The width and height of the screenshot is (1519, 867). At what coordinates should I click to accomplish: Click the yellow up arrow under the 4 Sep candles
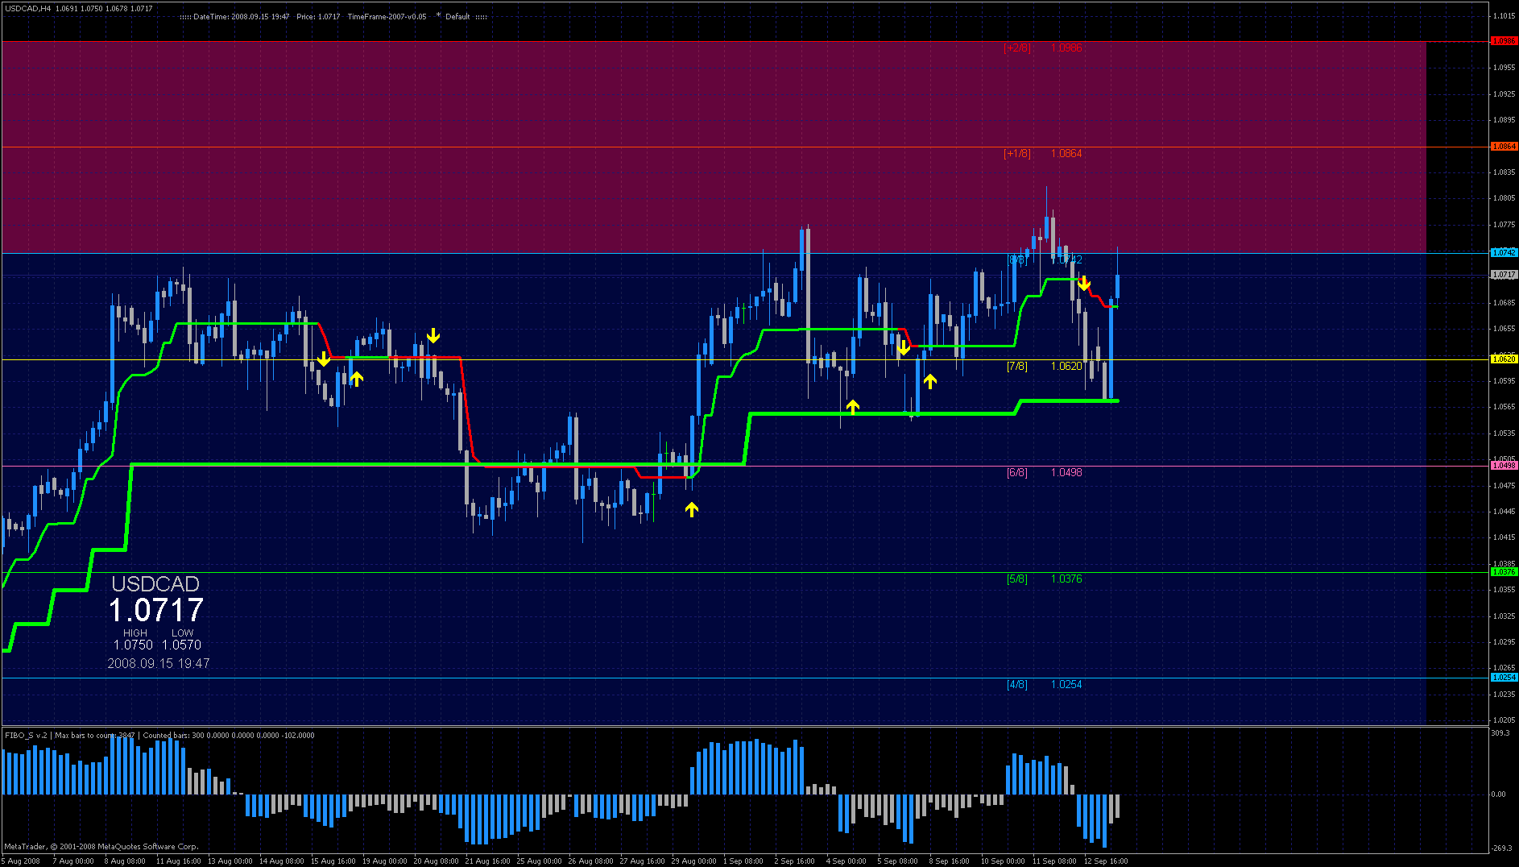852,407
